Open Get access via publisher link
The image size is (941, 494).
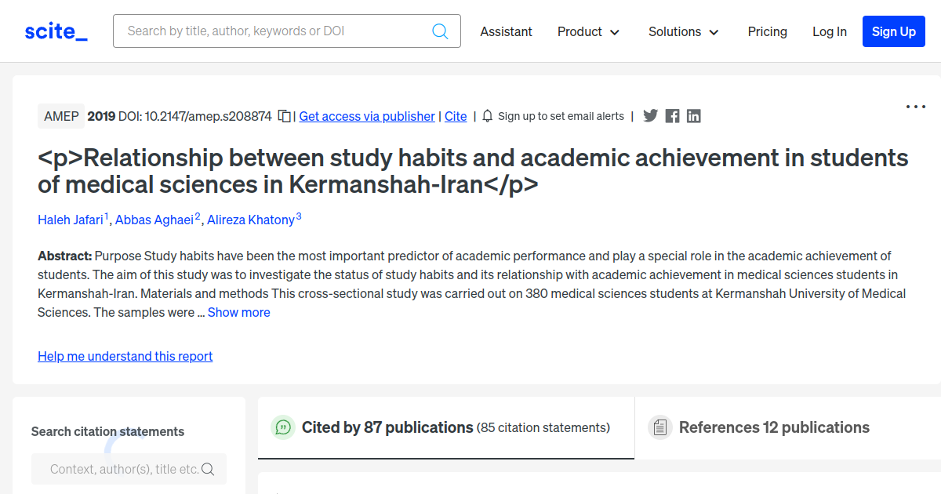(x=367, y=116)
